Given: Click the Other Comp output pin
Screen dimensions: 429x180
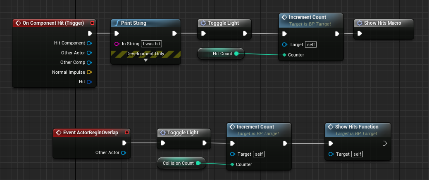Looking at the screenshot, I should pyautogui.click(x=89, y=63).
